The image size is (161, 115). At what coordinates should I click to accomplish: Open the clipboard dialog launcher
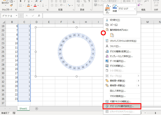(16, 10)
